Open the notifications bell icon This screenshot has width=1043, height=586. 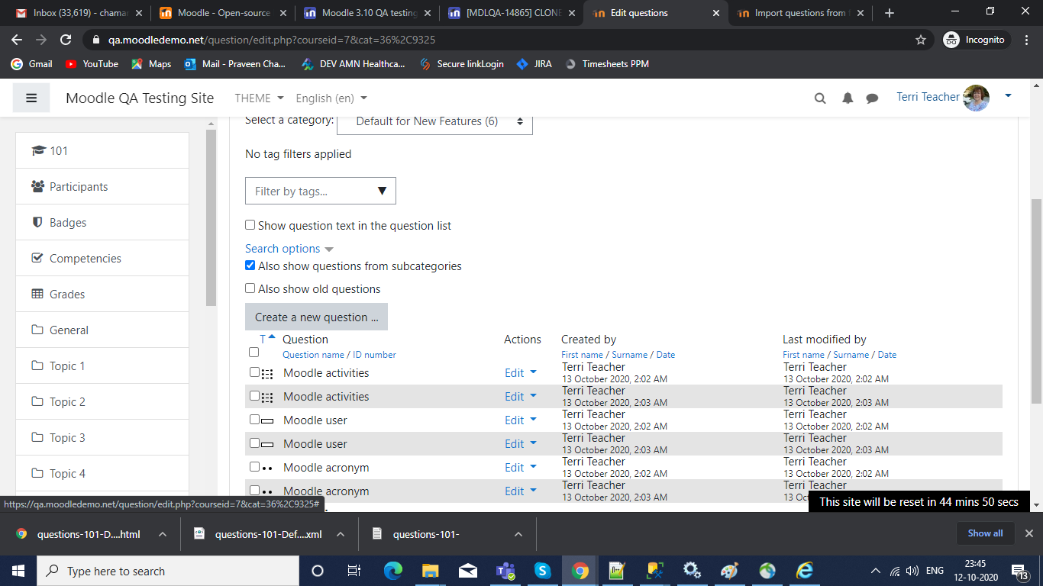[x=848, y=98]
